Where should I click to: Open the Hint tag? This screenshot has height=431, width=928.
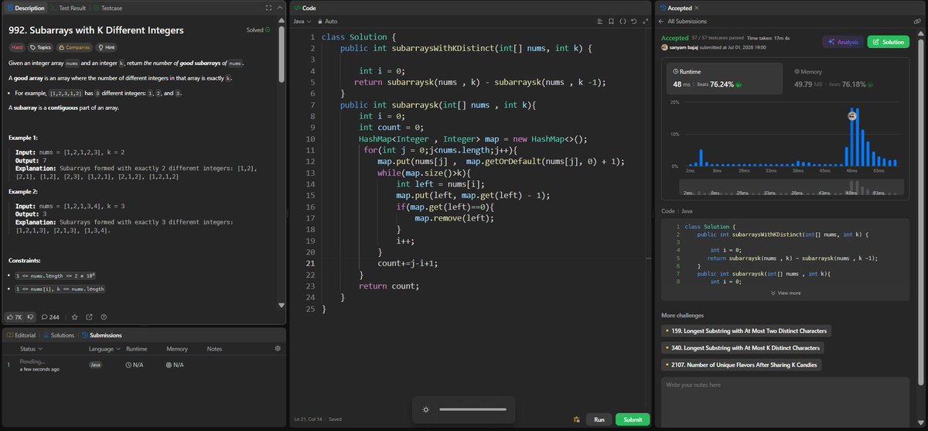point(107,46)
